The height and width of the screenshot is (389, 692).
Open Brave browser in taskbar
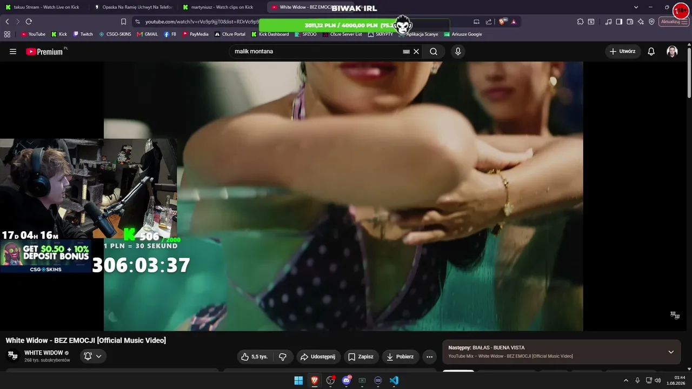[314, 380]
